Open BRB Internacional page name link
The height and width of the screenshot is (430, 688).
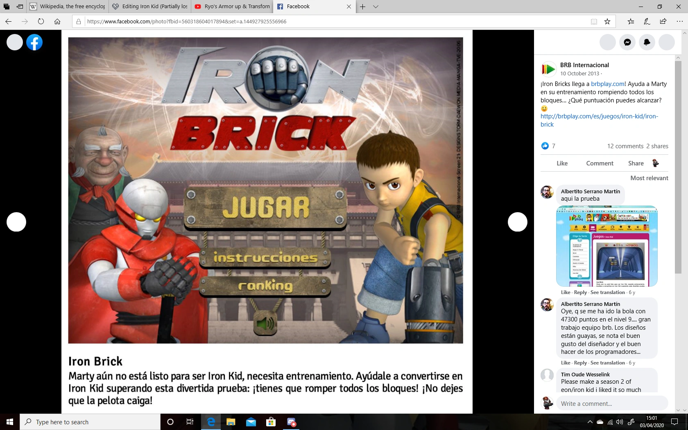584,65
